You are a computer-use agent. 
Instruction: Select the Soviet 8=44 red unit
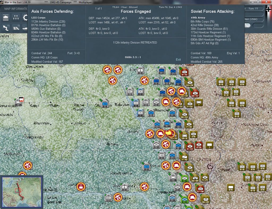tap(190, 146)
